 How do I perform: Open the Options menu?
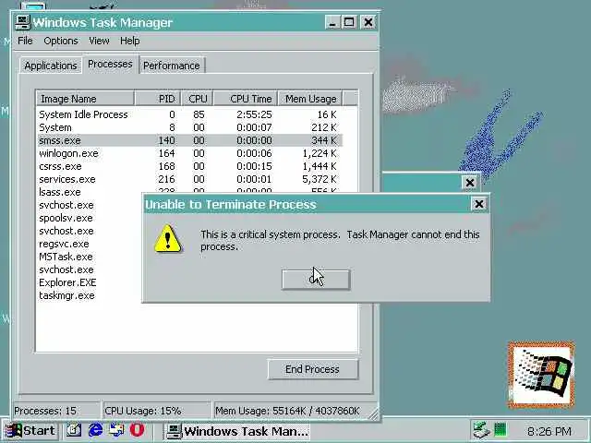click(61, 41)
